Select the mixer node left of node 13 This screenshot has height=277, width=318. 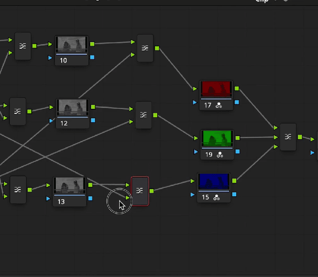18,190
